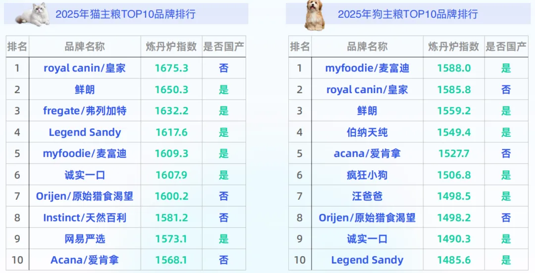
Task: Click the 否 cell in the Instinct/天然百利 row
Action: (224, 218)
